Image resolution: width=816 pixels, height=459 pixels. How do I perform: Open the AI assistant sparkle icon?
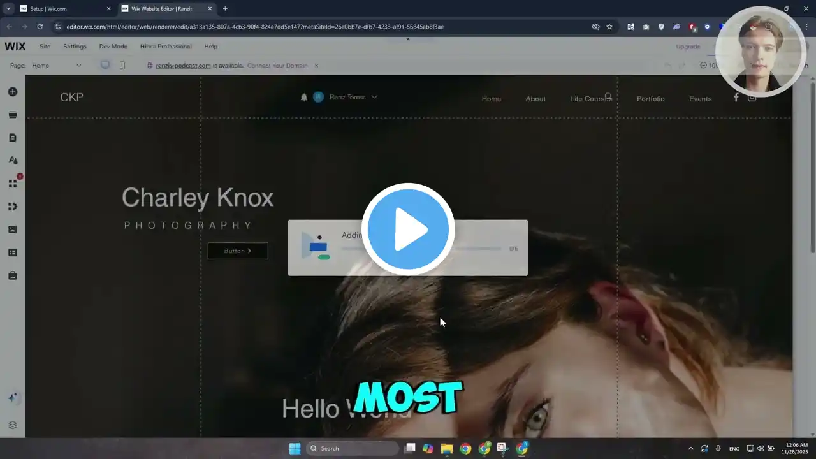[x=13, y=398]
